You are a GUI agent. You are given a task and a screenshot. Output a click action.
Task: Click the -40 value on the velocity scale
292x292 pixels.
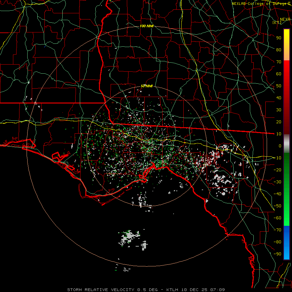click(x=277, y=194)
